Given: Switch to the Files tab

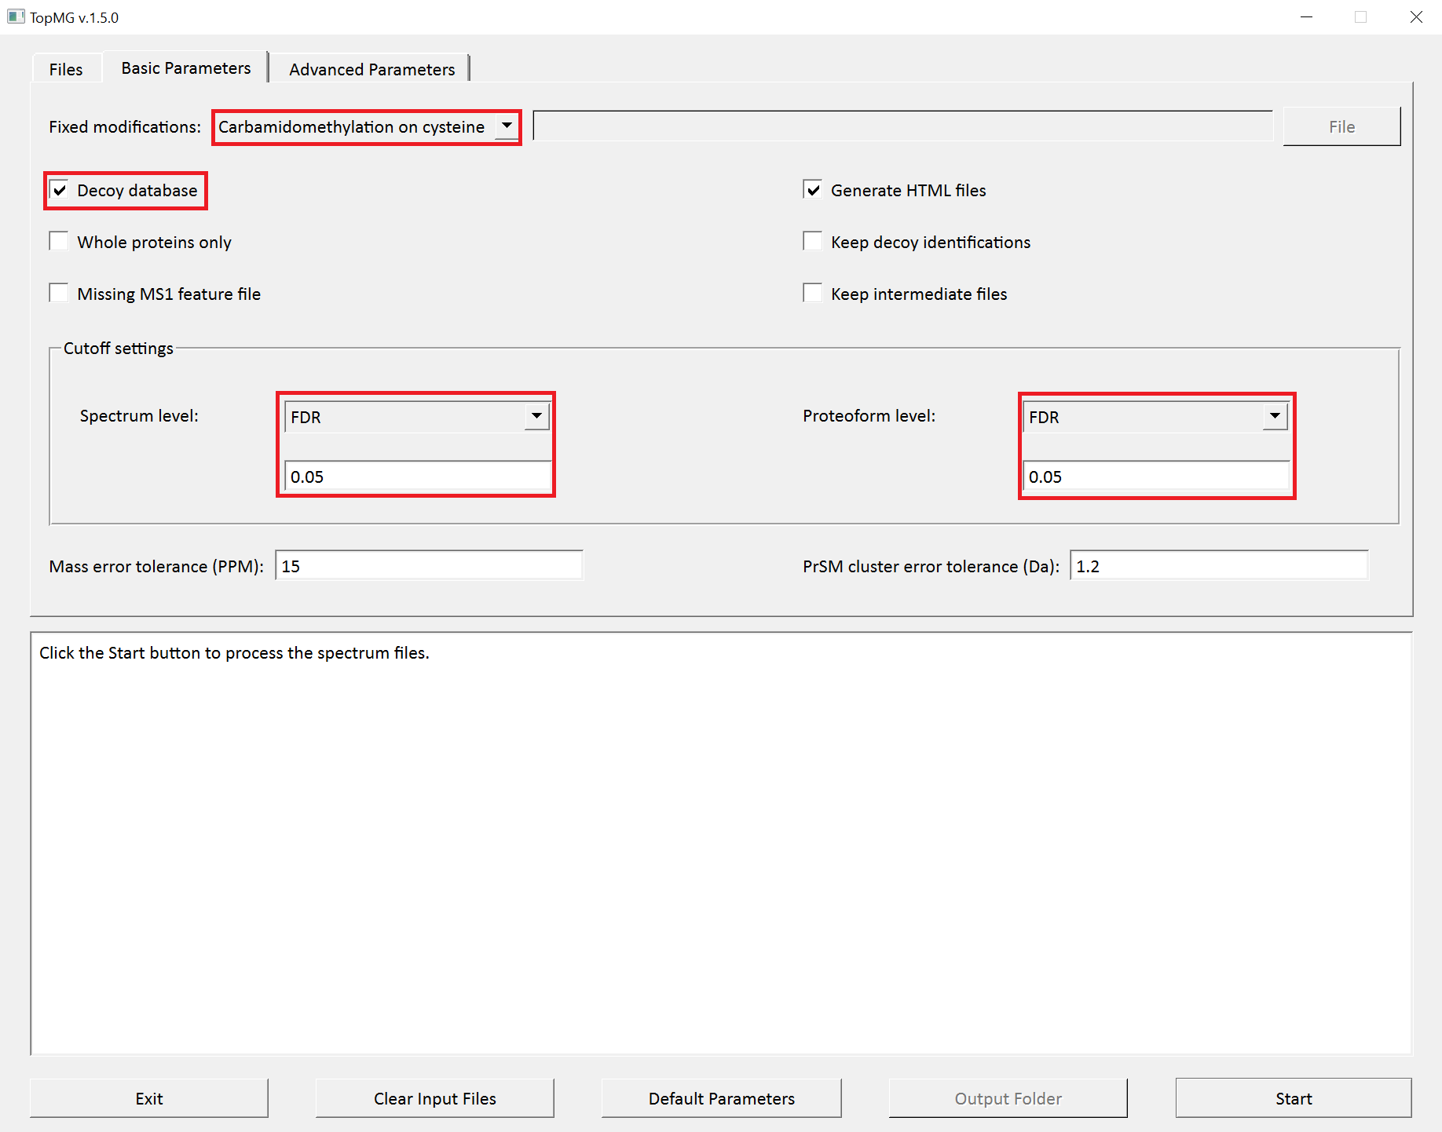Looking at the screenshot, I should point(66,69).
